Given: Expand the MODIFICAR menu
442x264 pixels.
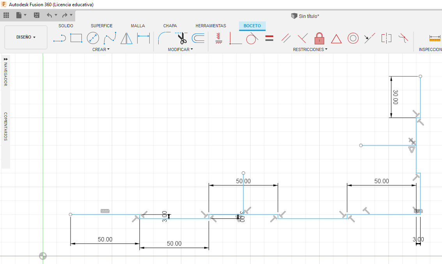Looking at the screenshot, I should pos(180,49).
